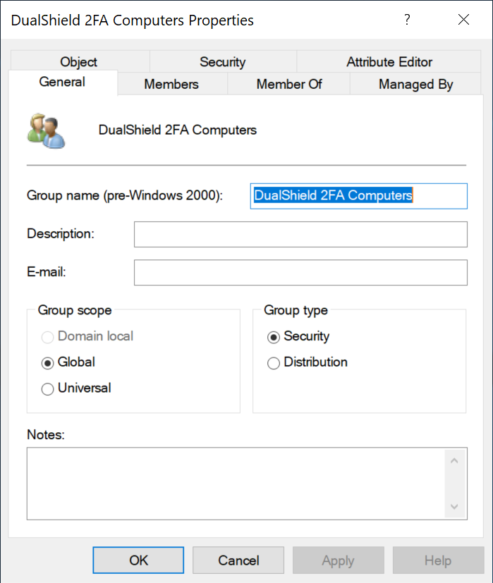Open the Object tab
The image size is (493, 583).
(78, 62)
